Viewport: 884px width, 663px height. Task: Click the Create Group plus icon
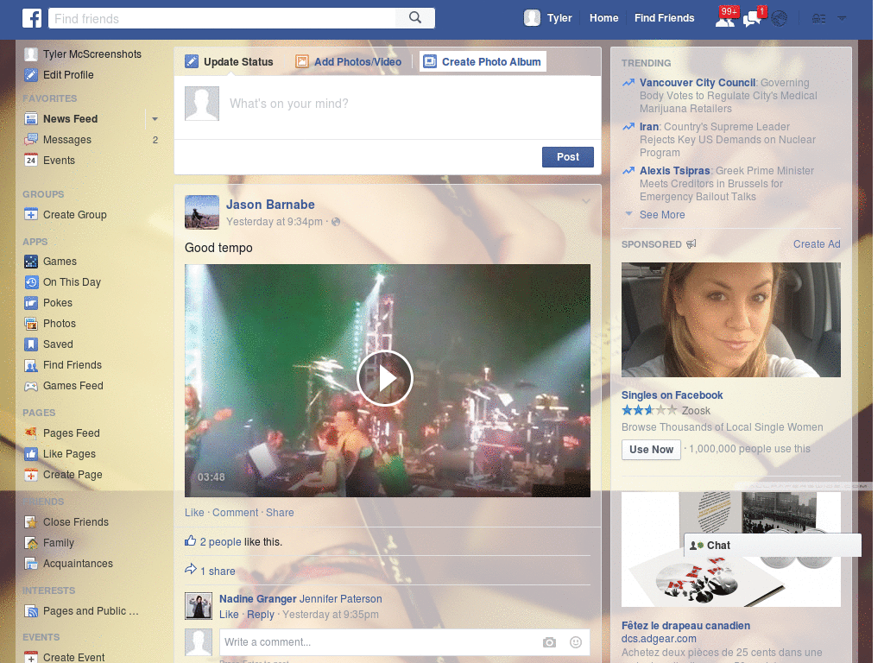click(x=31, y=215)
